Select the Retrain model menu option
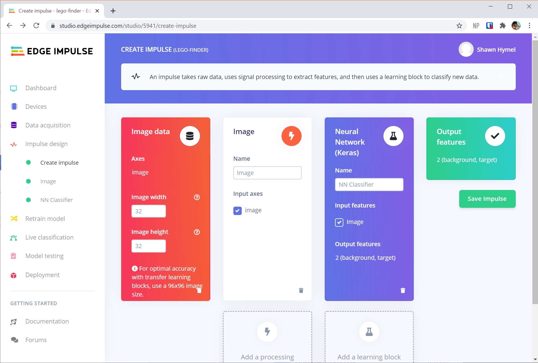 click(45, 218)
